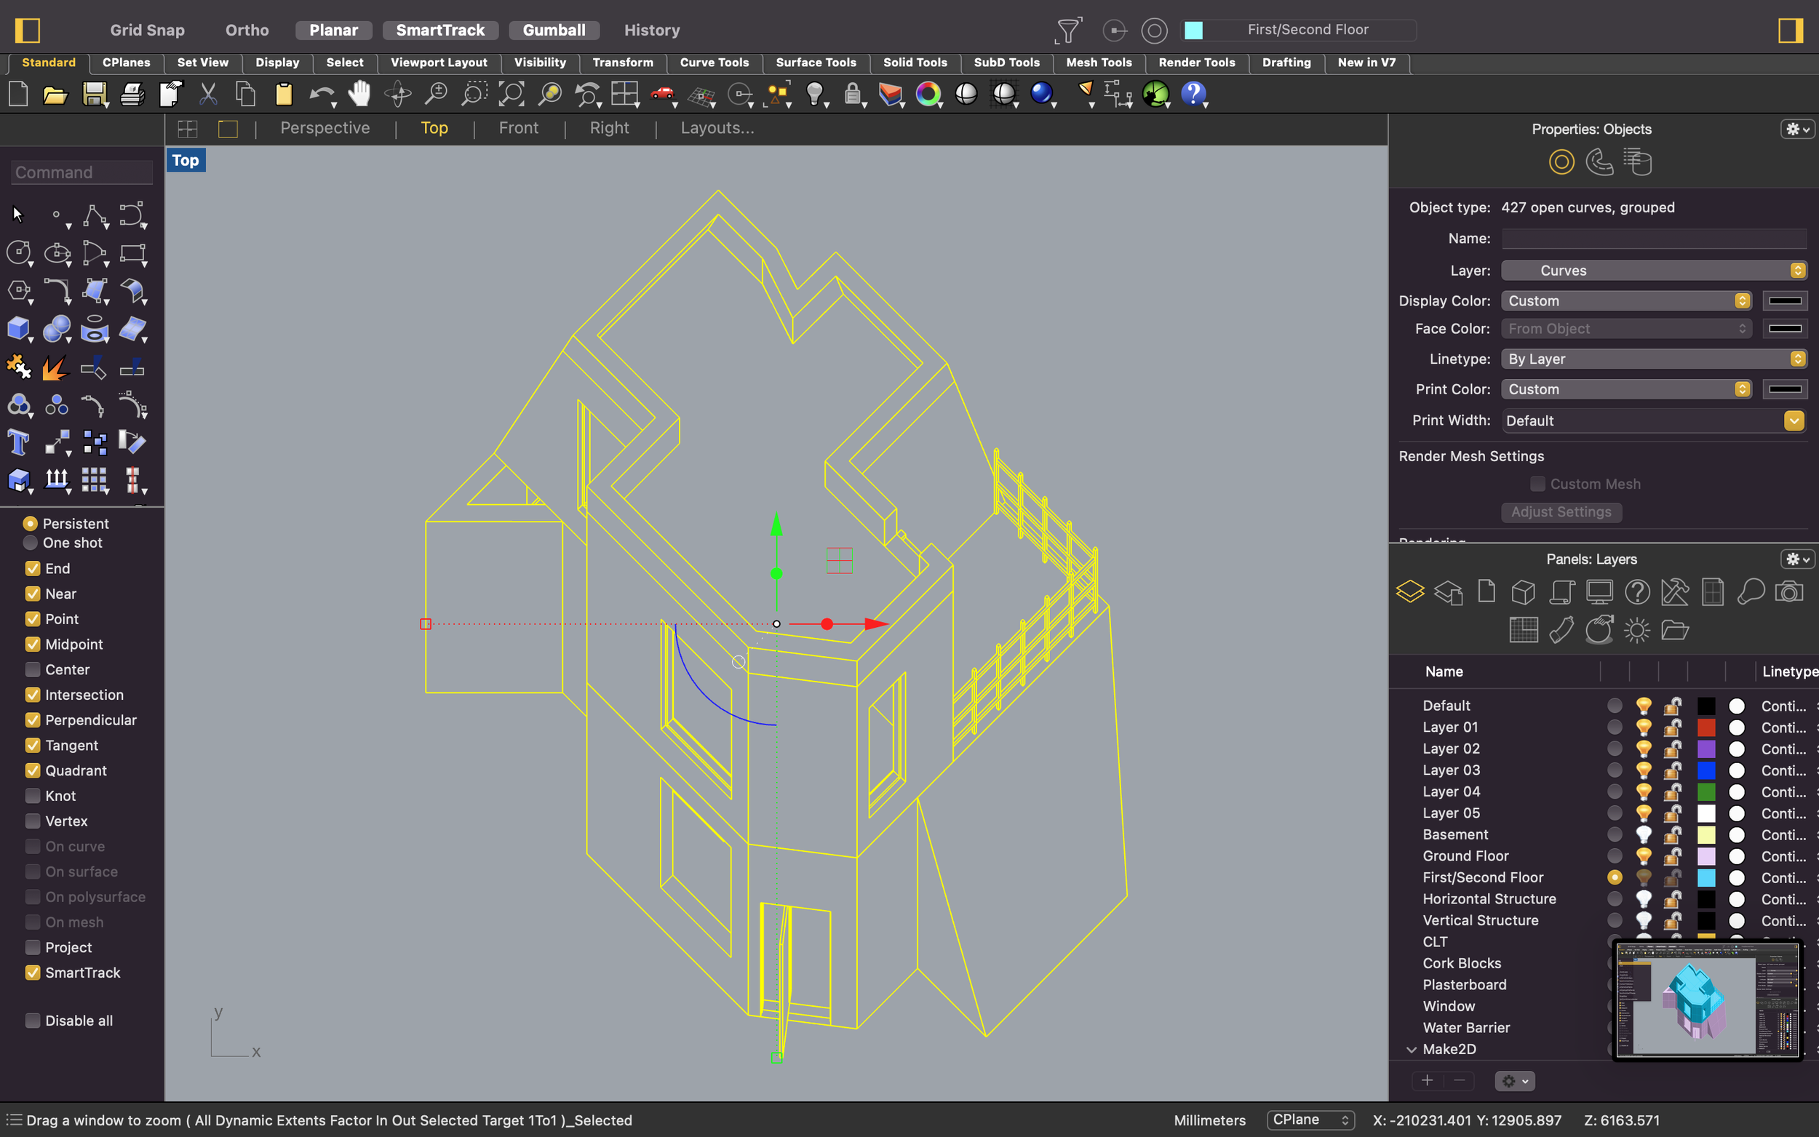Open the CPlane dropdown in status bar
Screen dimensions: 1819x1137
tap(1310, 1120)
